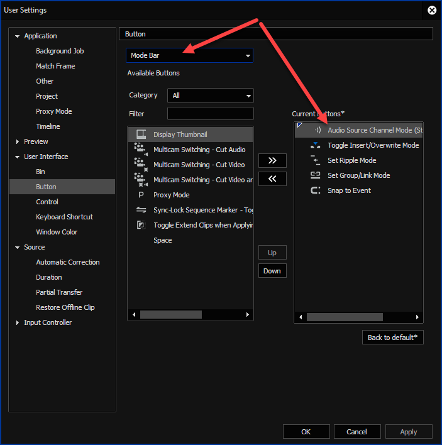Click the Display Thumbnail icon in available buttons
This screenshot has height=445, width=442.
click(x=141, y=135)
